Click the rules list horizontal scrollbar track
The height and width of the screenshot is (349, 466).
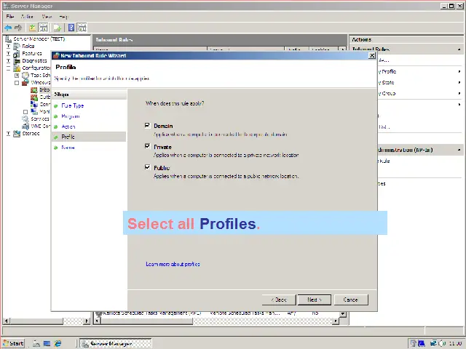(263, 321)
